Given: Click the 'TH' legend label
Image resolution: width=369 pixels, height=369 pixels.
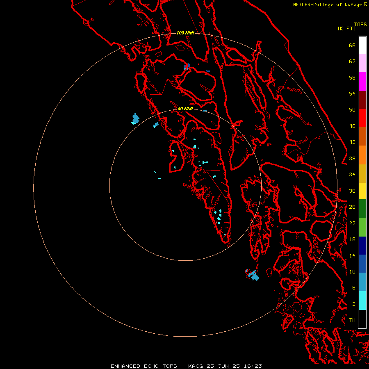Looking at the screenshot, I should 352,320.
